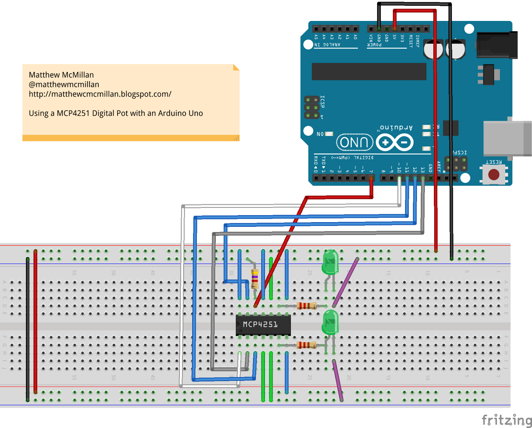Click the ON power indicator LED

click(329, 133)
